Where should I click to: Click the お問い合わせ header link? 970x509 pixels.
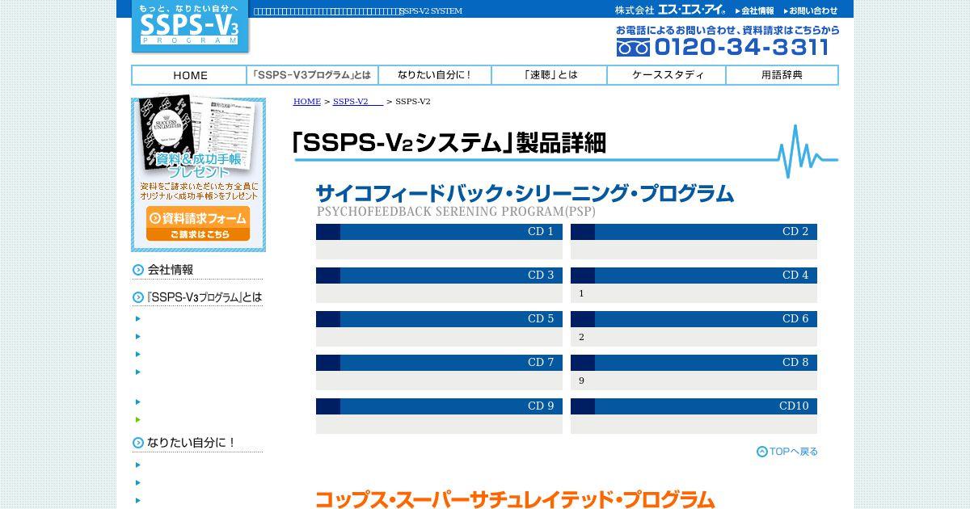pyautogui.click(x=811, y=11)
